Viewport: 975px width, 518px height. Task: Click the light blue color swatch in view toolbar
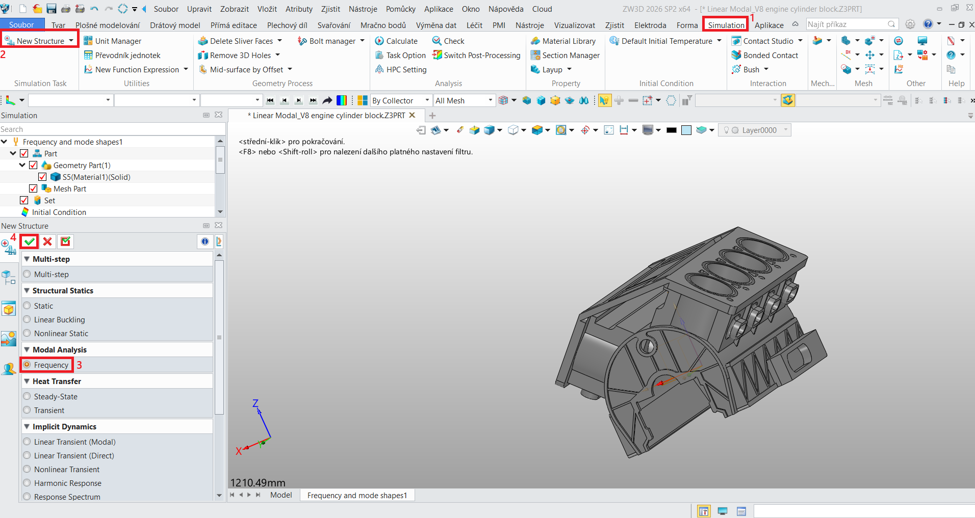[686, 130]
